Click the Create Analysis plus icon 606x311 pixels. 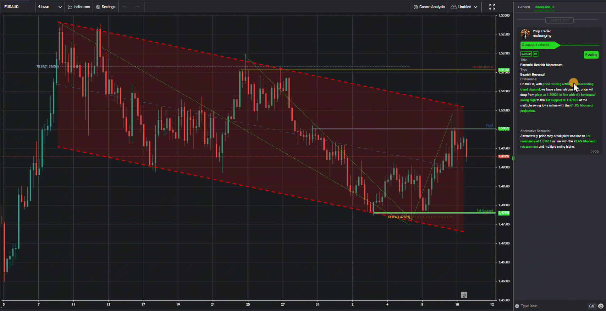tap(416, 7)
